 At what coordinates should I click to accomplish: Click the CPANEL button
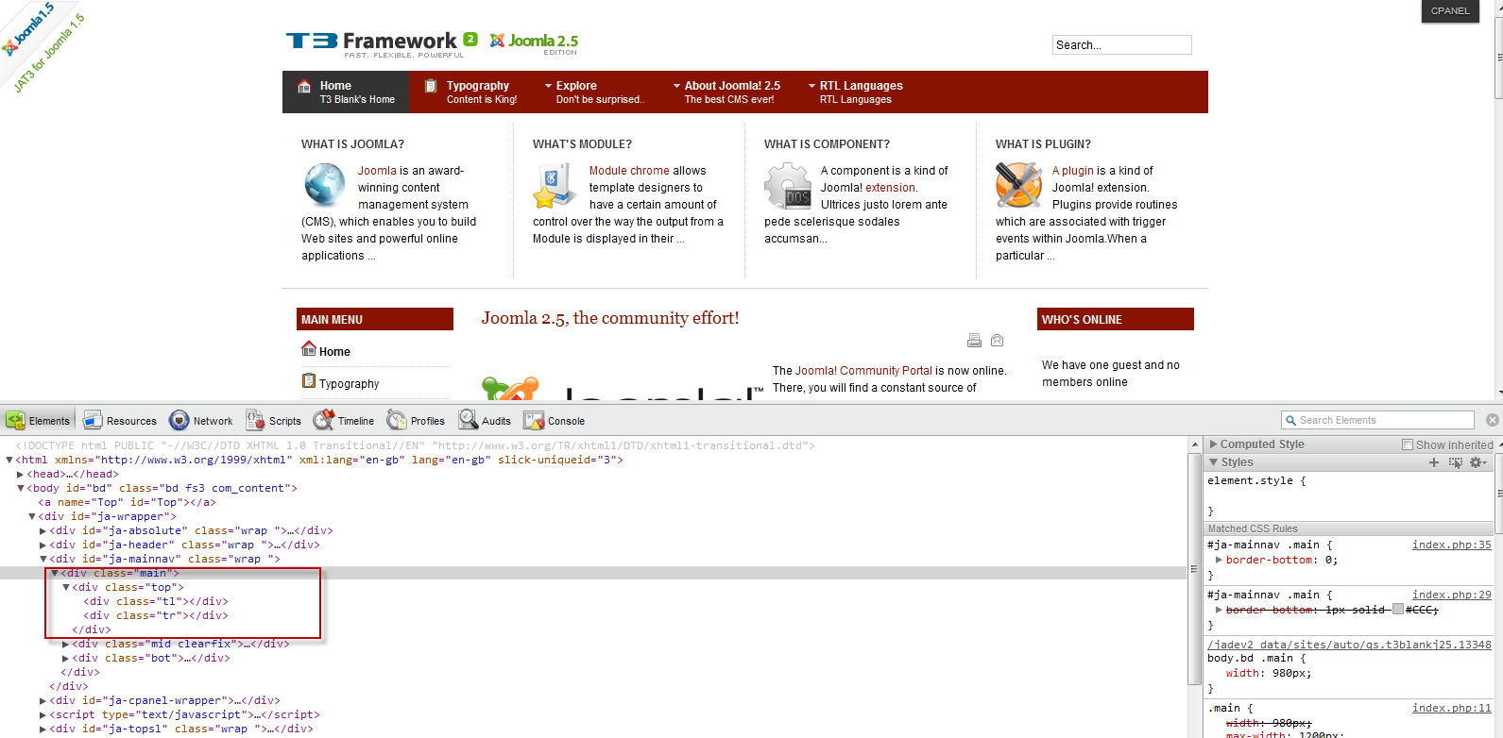click(x=1450, y=11)
